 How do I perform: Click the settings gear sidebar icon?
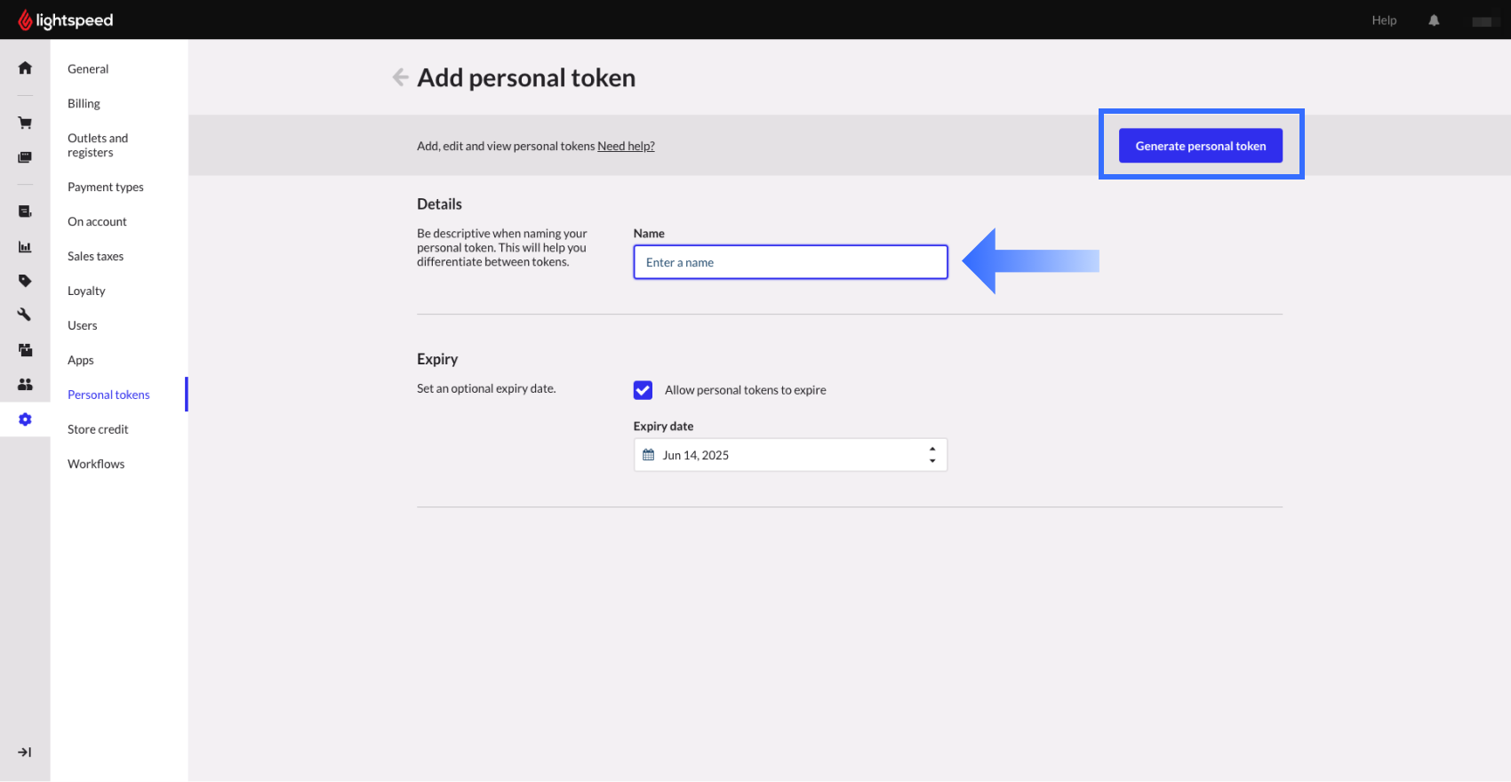click(x=25, y=419)
